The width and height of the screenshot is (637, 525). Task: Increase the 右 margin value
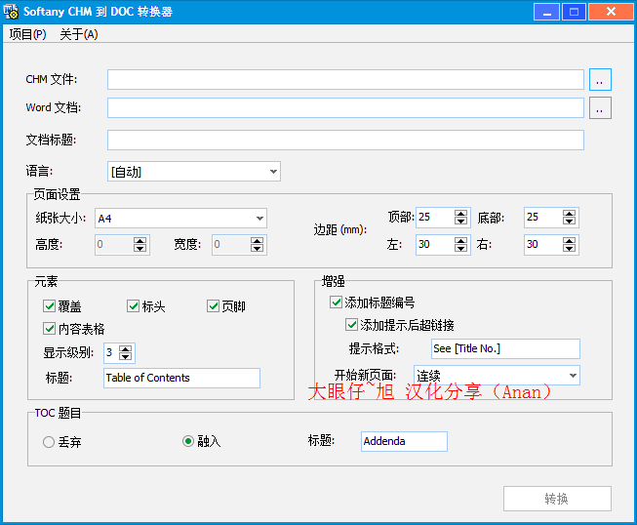tap(569, 241)
